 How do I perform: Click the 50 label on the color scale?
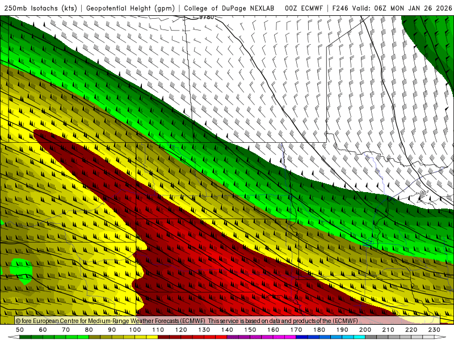point(20,330)
